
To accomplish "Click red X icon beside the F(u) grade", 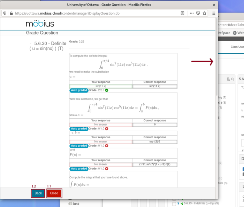I will [x=107, y=169].
